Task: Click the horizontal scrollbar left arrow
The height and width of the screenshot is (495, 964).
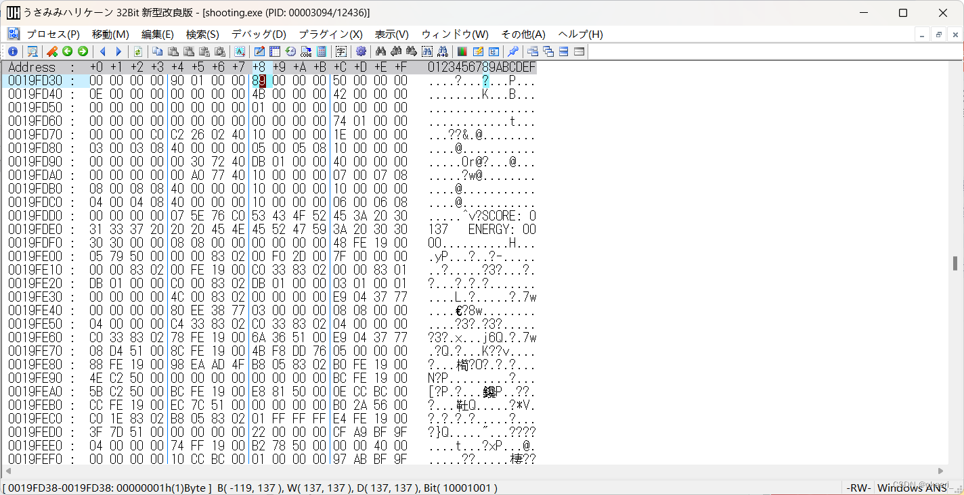Action: (9, 471)
